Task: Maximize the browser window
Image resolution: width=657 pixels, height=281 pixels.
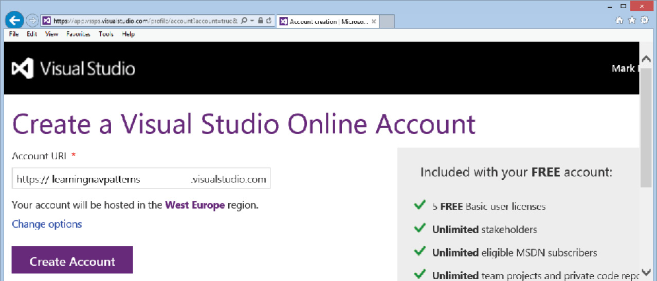Action: 623,6
